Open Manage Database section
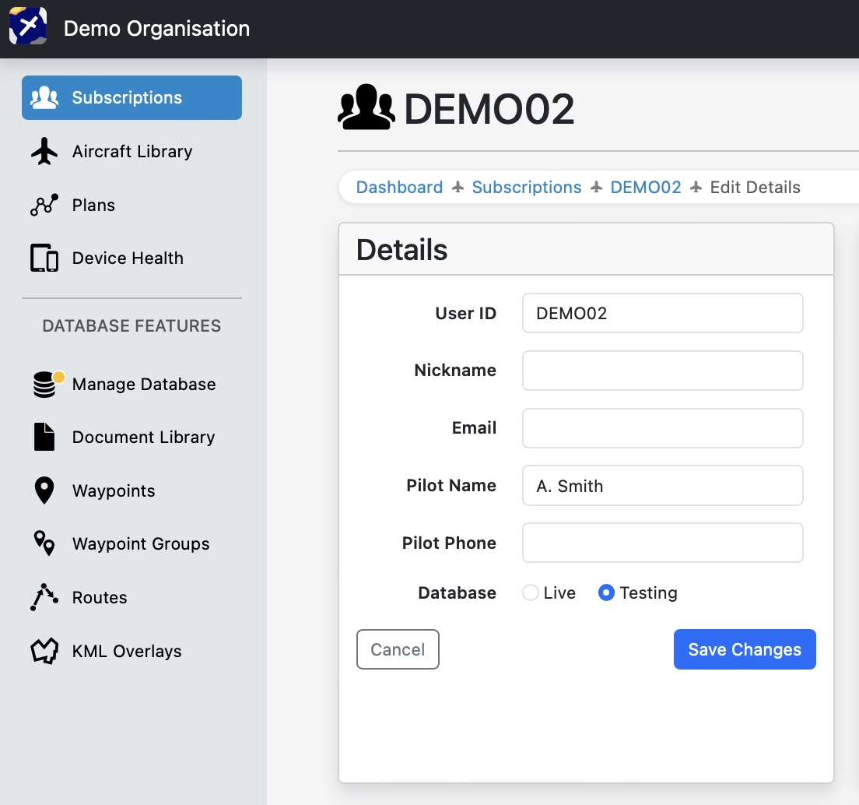The width and height of the screenshot is (859, 805). tap(131, 384)
